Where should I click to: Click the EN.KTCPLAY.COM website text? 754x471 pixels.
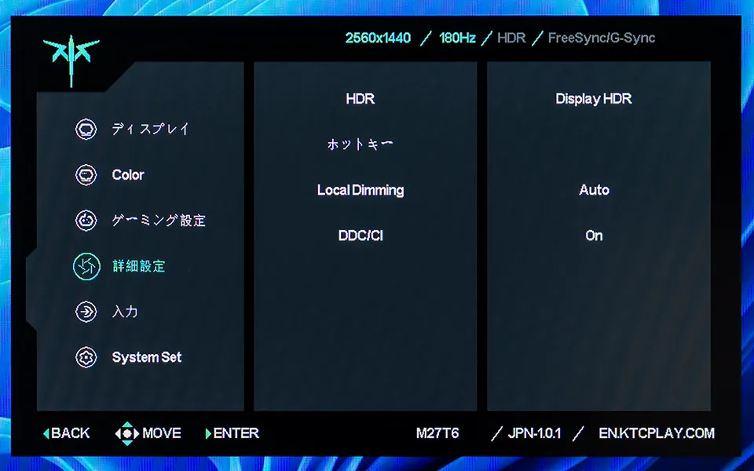coord(657,433)
